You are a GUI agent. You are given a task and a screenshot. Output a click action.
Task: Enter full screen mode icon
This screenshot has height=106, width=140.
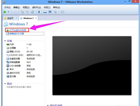click(50, 12)
